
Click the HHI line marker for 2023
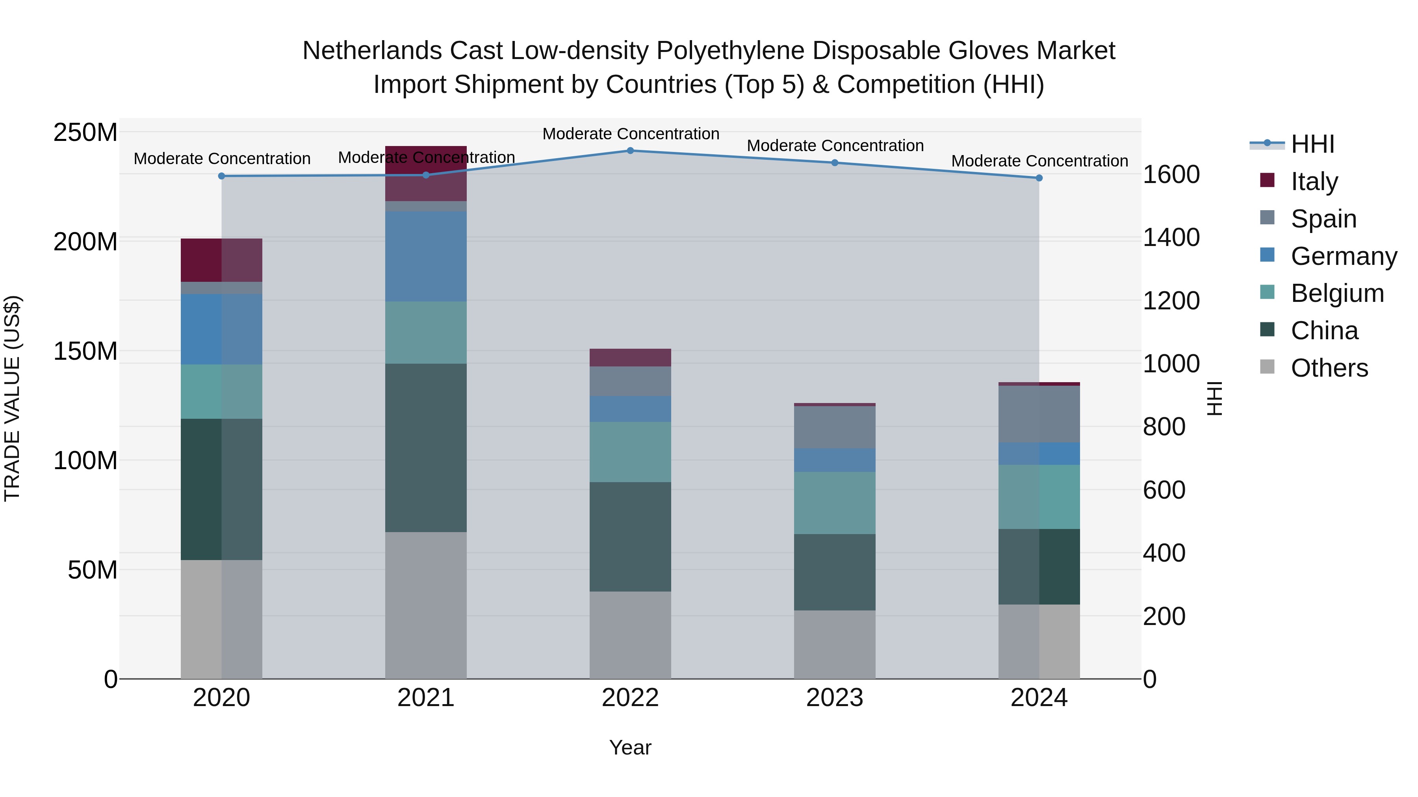(835, 163)
